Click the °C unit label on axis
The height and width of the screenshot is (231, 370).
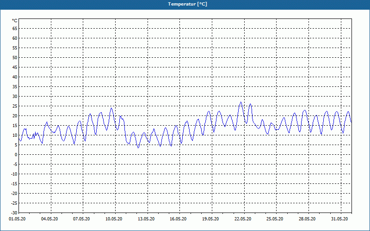15,21
